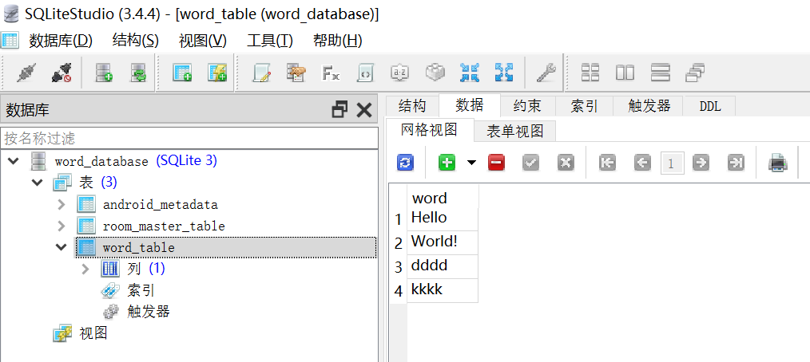Click the commit changes checkmark icon
This screenshot has width=810, height=362.
pos(531,163)
